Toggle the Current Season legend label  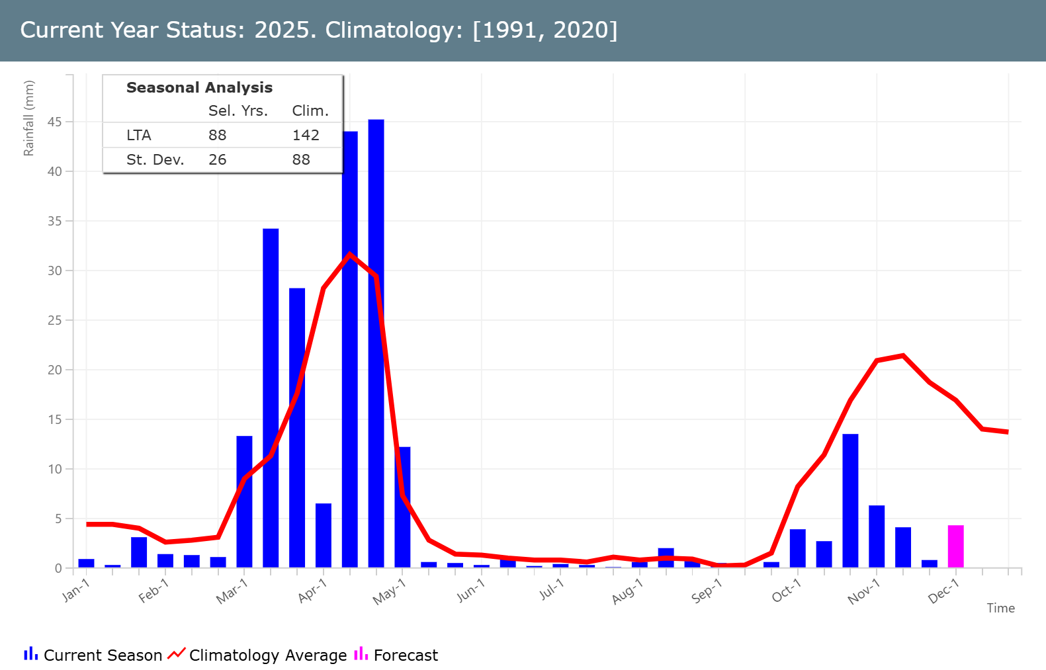pos(103,655)
